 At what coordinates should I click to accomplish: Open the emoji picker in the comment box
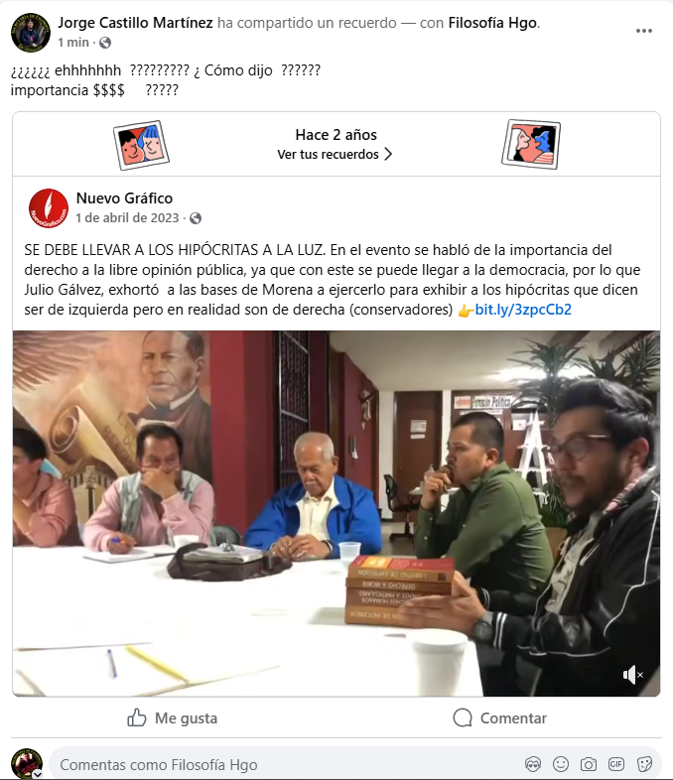click(561, 763)
